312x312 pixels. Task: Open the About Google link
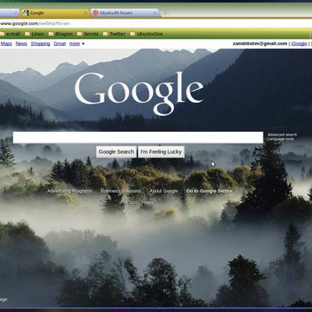pyautogui.click(x=164, y=191)
